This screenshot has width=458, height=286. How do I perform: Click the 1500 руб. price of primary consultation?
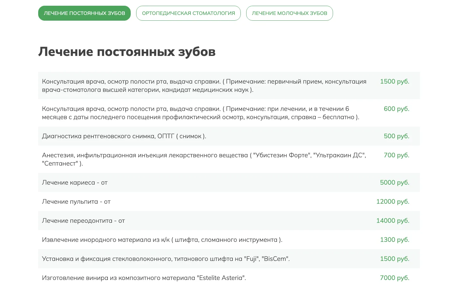[395, 81]
